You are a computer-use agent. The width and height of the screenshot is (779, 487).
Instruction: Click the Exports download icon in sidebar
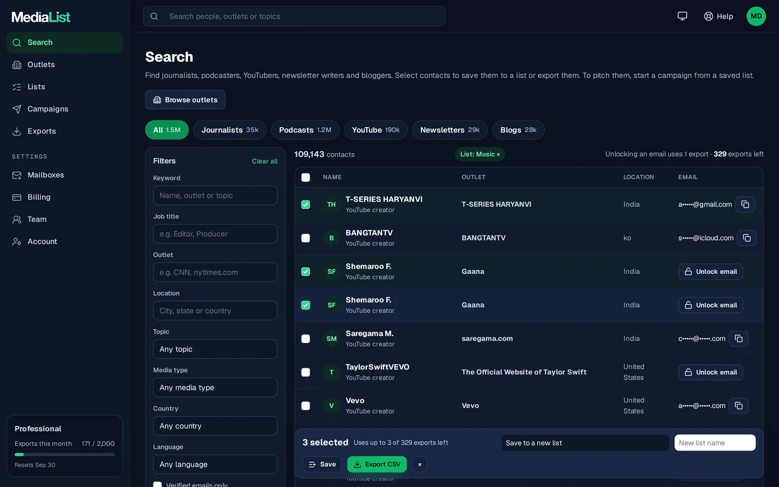pos(17,131)
